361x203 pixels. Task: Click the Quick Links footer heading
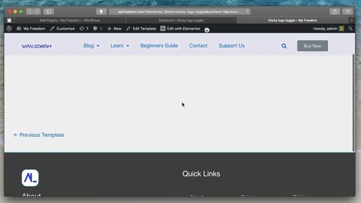tap(201, 174)
